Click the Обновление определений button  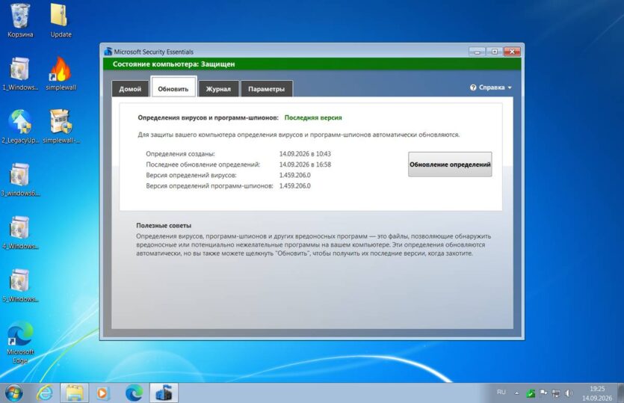tap(450, 164)
